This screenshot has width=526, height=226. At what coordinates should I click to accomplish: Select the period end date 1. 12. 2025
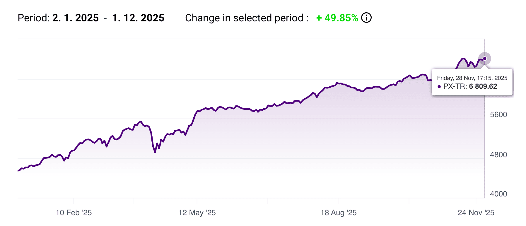138,18
